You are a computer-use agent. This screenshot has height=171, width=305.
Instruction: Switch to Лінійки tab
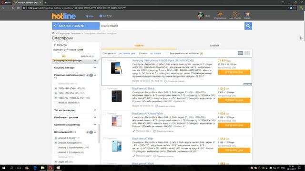coord(214,46)
